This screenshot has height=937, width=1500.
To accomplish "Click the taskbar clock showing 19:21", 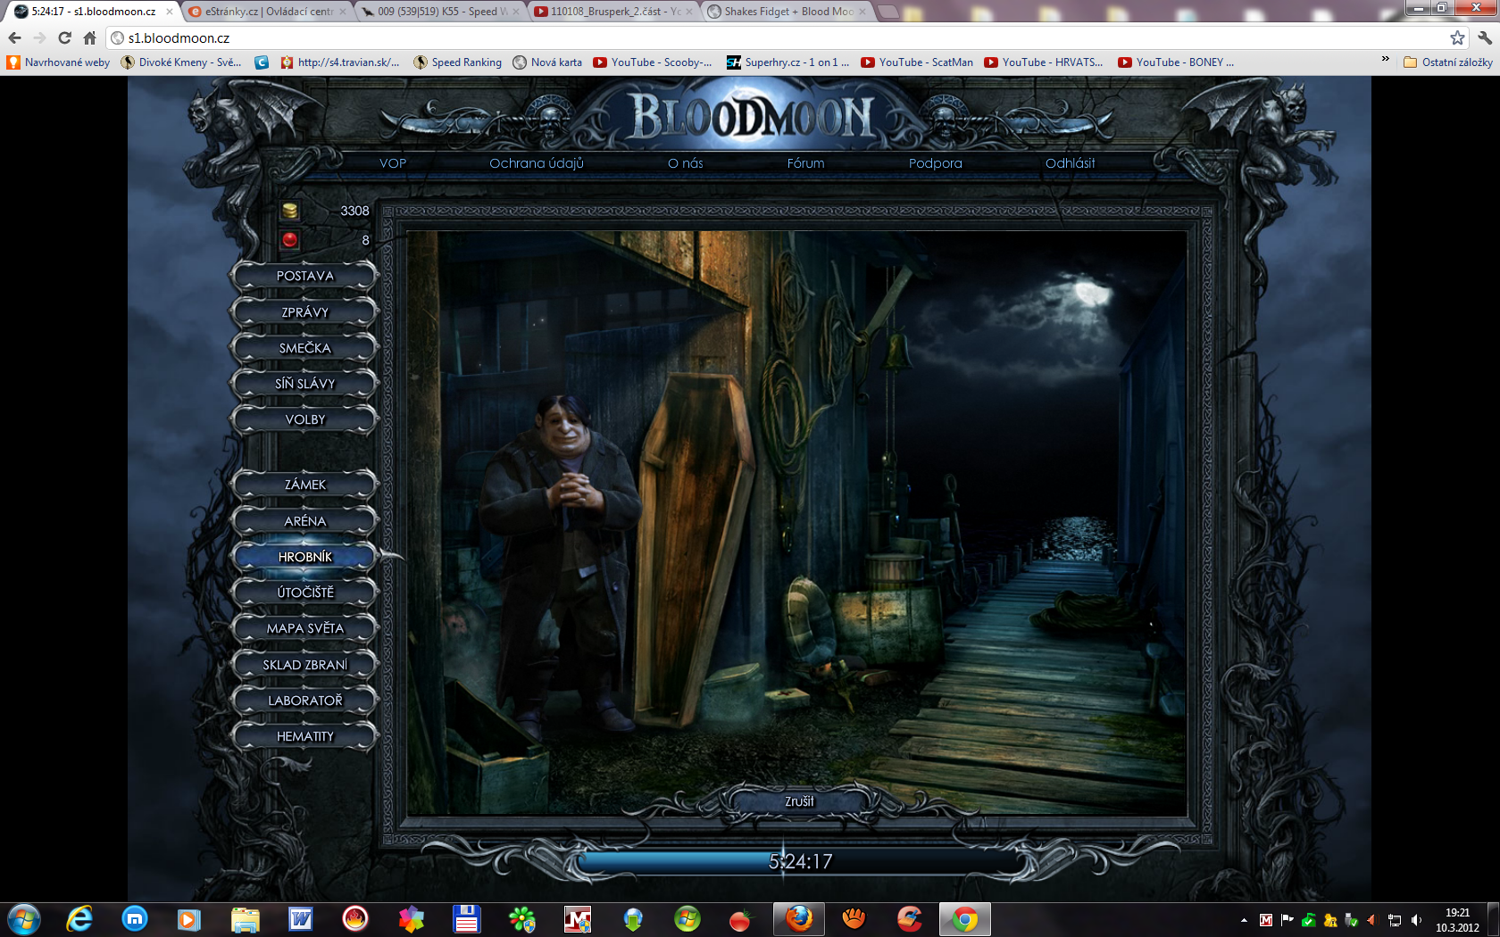I will 1457,920.
